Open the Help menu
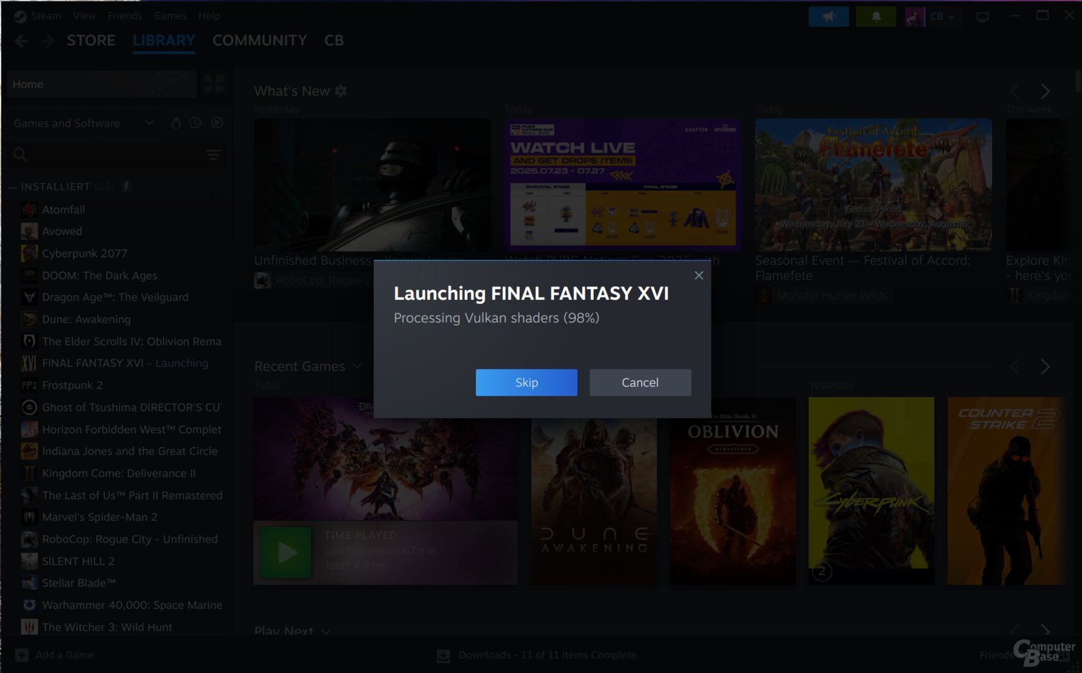Image resolution: width=1082 pixels, height=673 pixels. [209, 16]
